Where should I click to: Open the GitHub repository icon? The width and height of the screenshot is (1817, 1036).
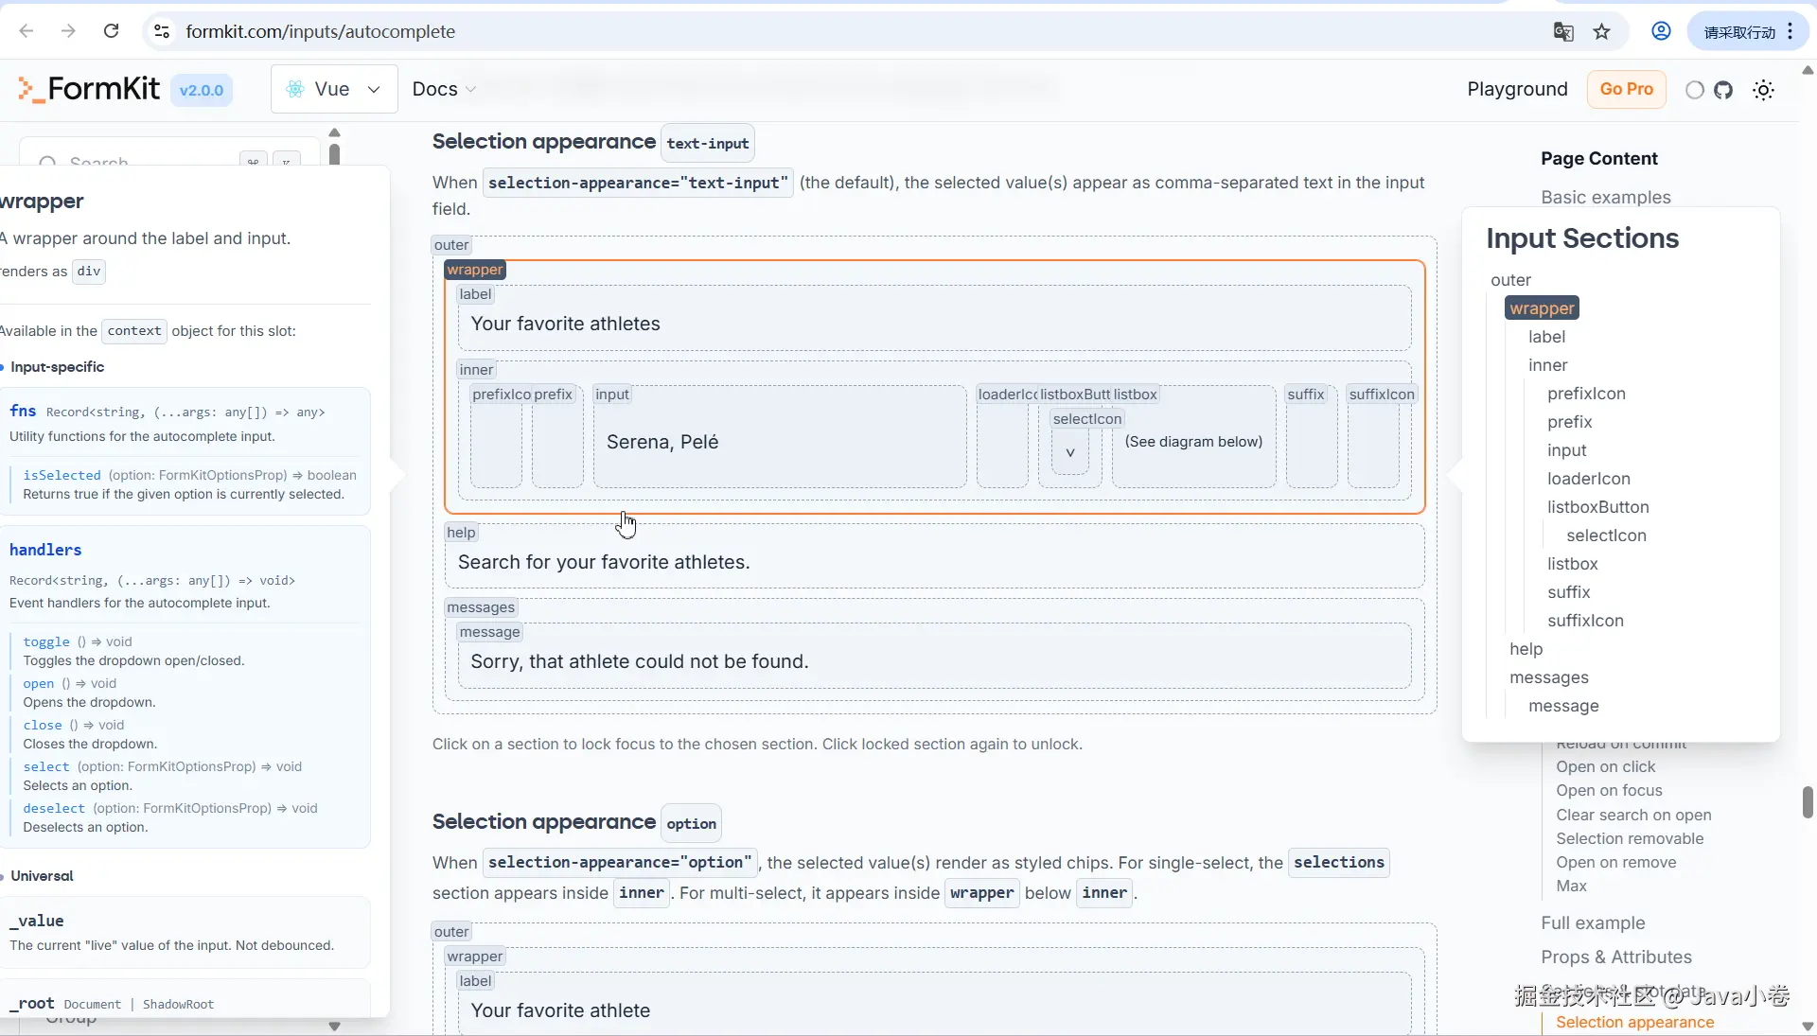[x=1723, y=90]
